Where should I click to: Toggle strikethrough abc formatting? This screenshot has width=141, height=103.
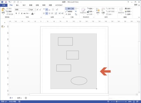[x=25, y=14]
